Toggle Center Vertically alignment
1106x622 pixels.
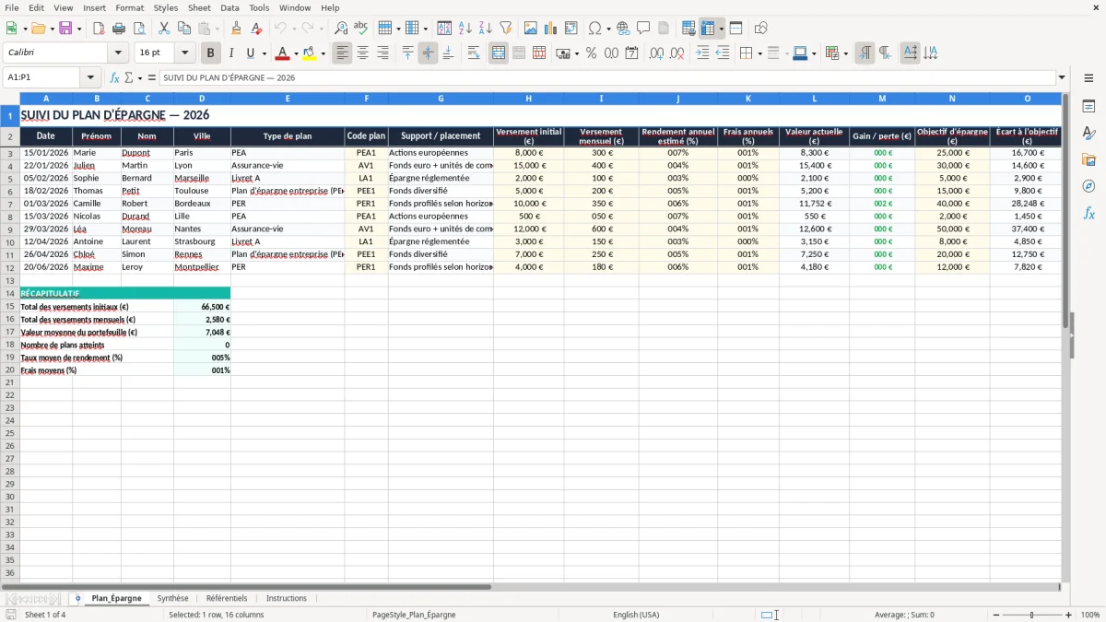428,53
